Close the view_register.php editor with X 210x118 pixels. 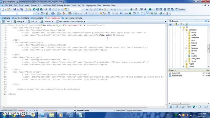tap(165, 22)
